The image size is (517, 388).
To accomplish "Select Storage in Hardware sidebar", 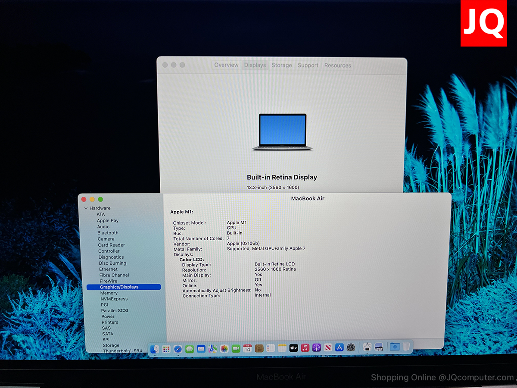I will point(111,345).
